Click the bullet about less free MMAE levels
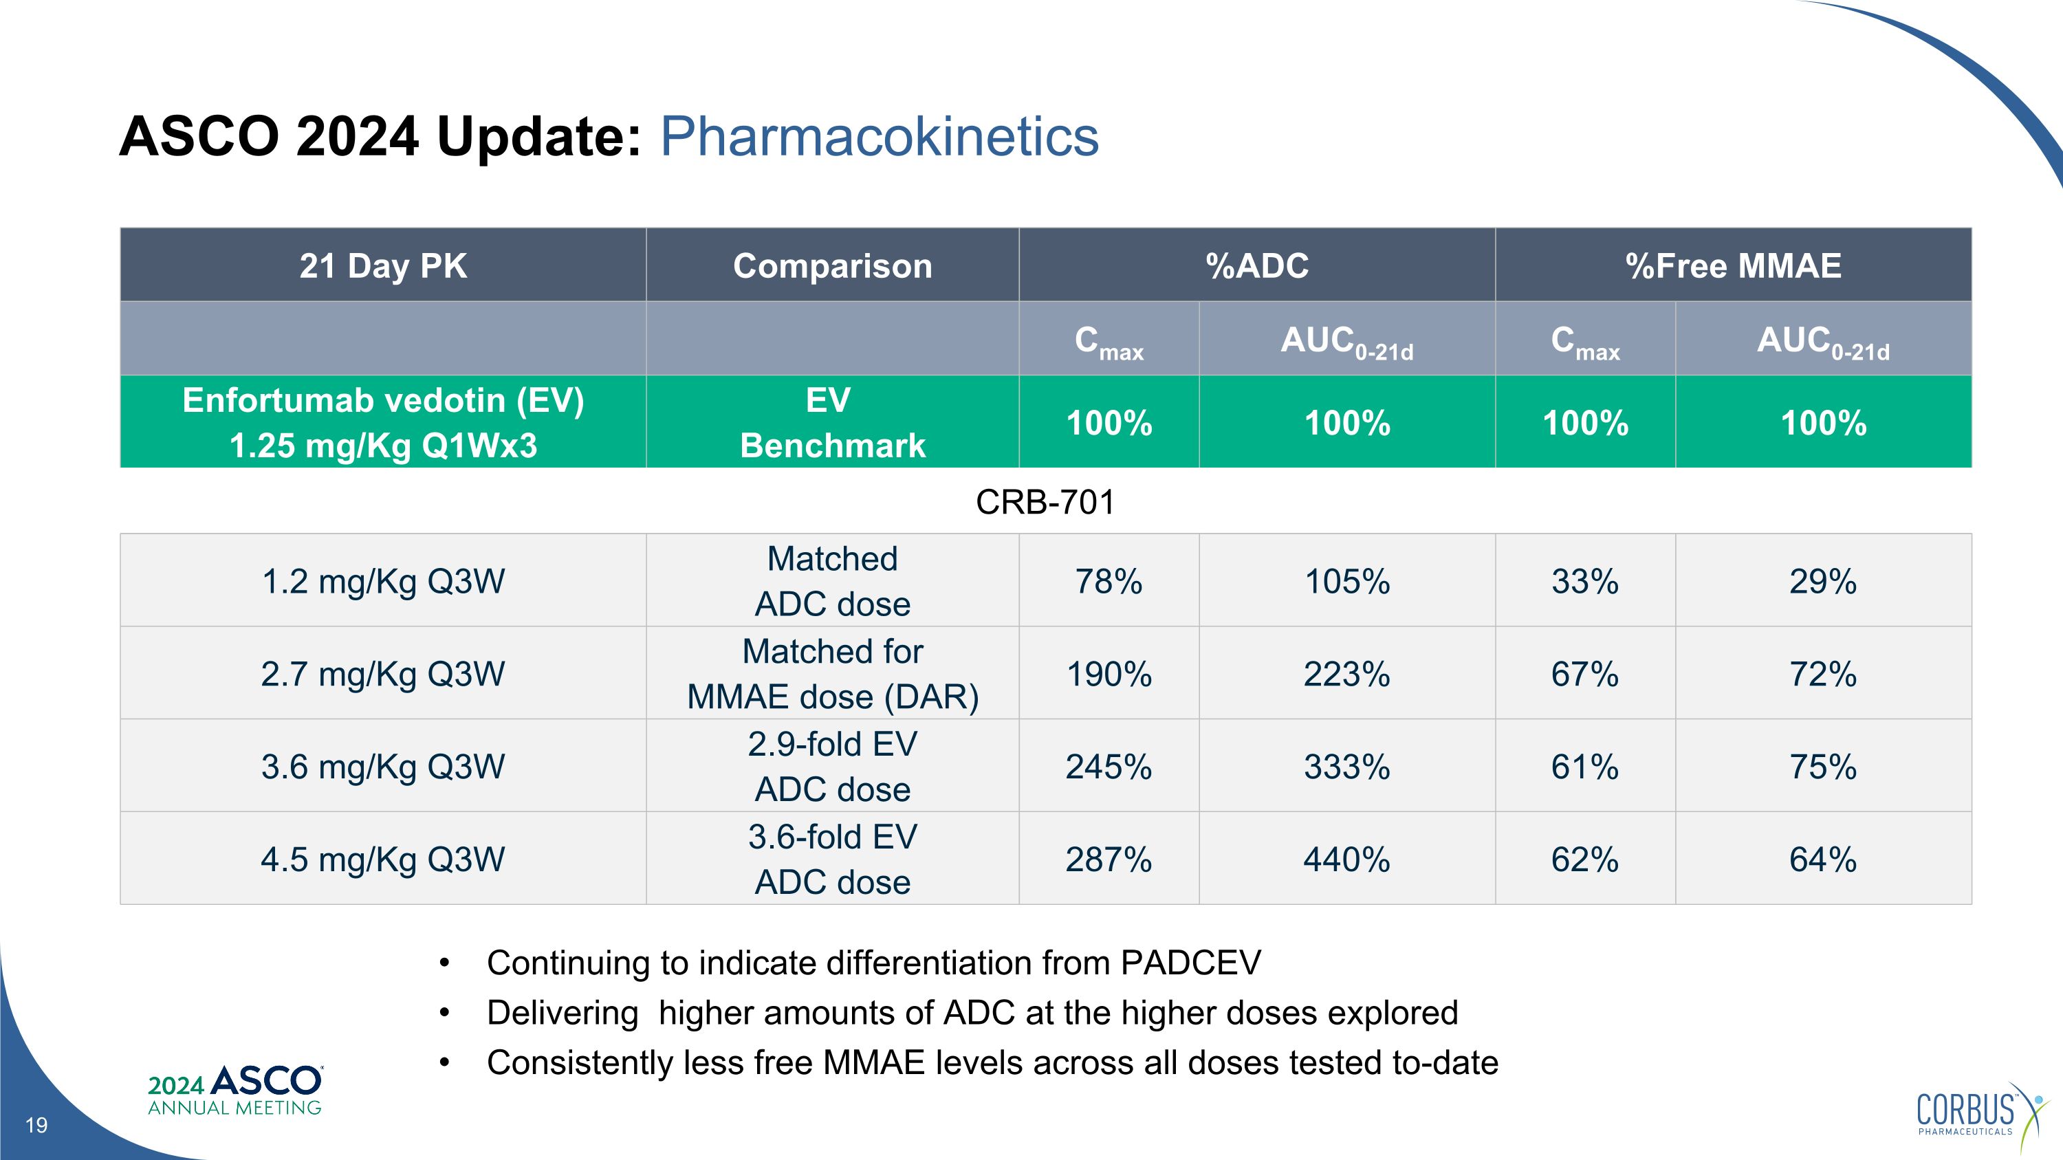The image size is (2063, 1160). (992, 1062)
